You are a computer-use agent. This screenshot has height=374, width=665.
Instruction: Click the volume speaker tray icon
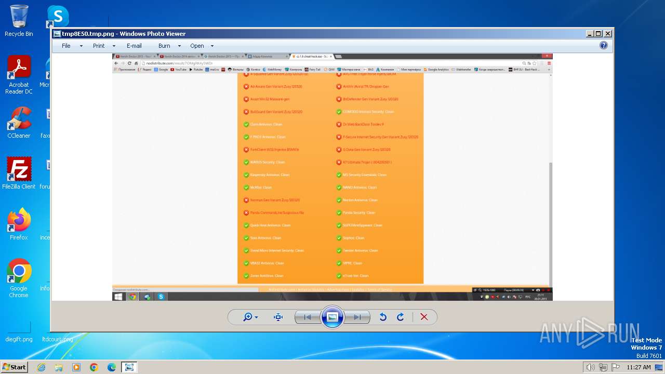click(x=590, y=367)
